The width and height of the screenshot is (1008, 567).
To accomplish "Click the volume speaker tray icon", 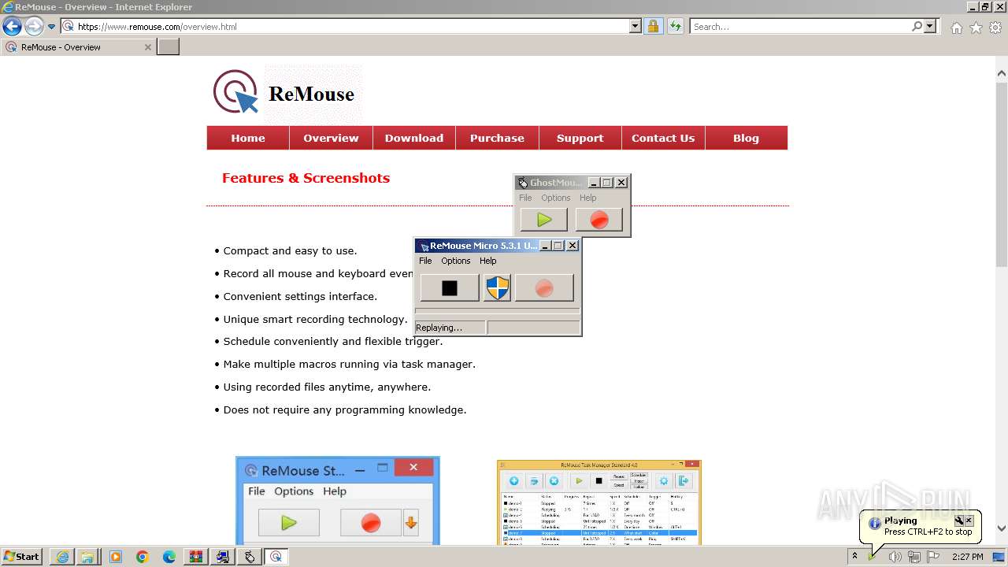I will click(x=895, y=557).
